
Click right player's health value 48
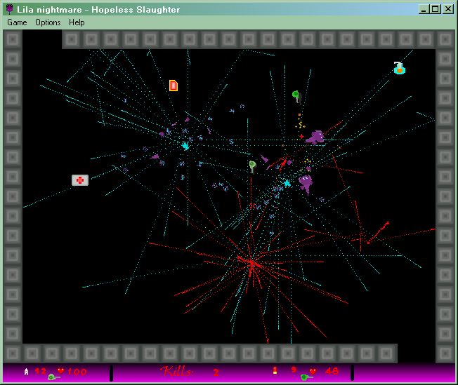(332, 371)
